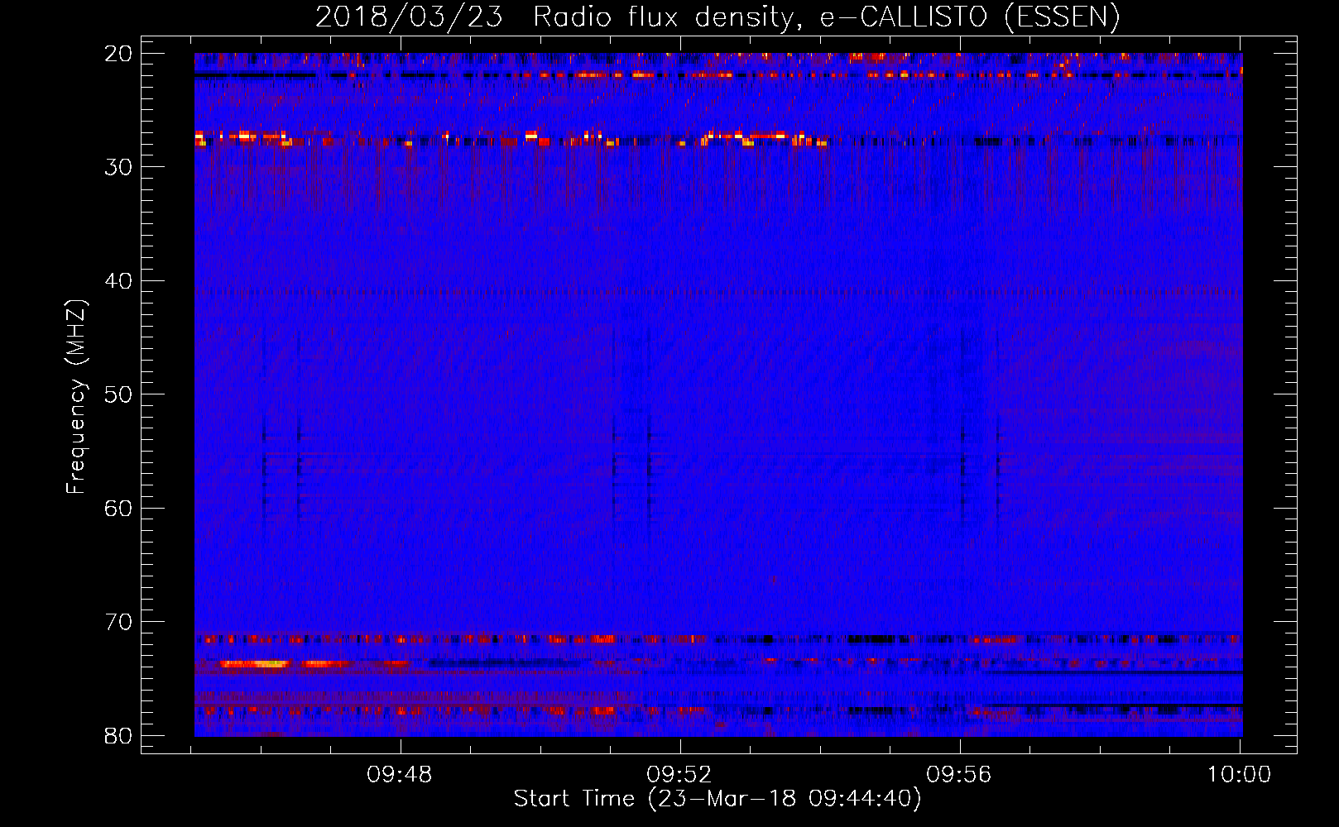Click the 09:52 time tick label

tap(679, 774)
